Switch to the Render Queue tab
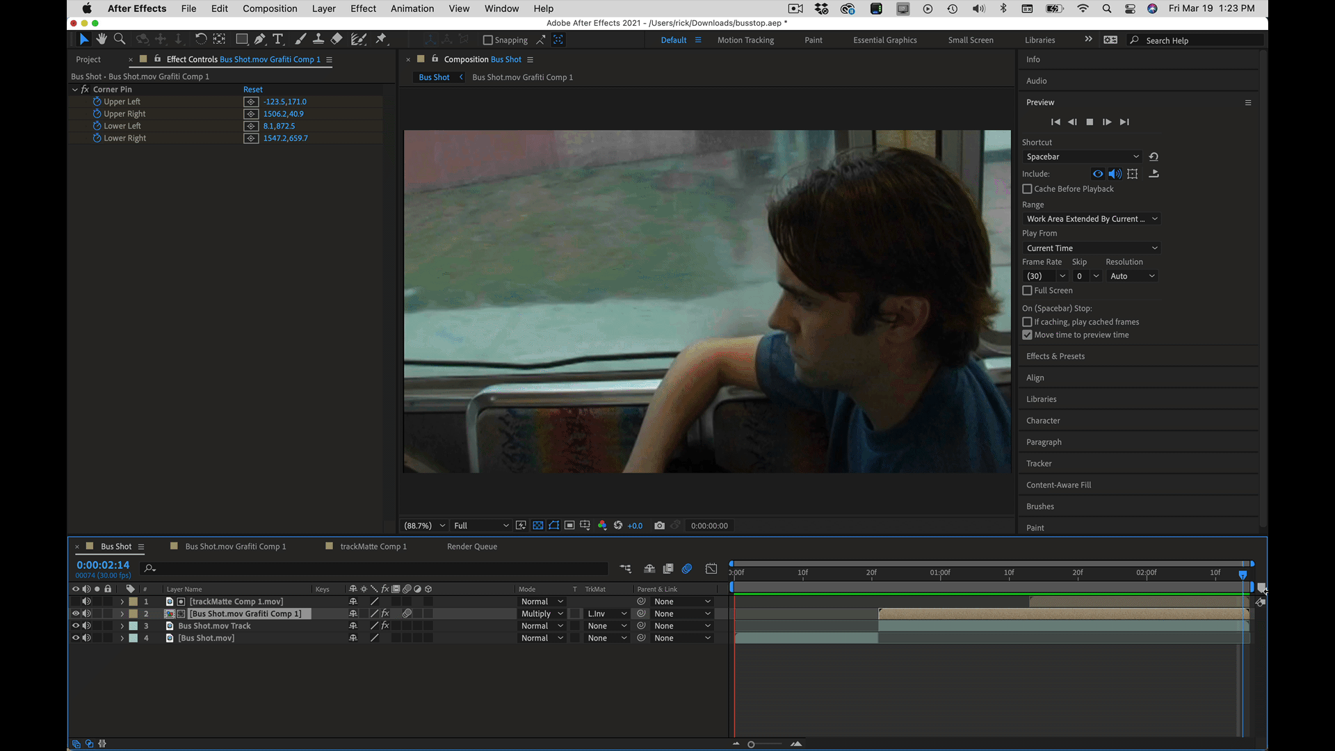The image size is (1335, 751). [471, 547]
